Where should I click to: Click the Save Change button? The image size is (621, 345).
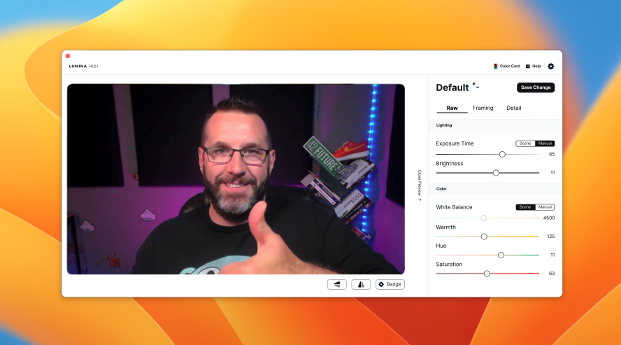pyautogui.click(x=536, y=87)
